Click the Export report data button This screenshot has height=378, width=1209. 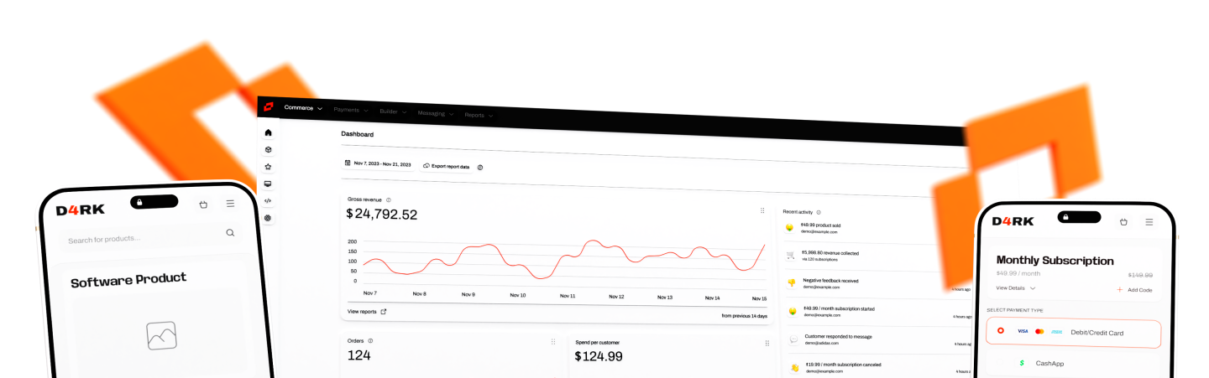pyautogui.click(x=446, y=166)
